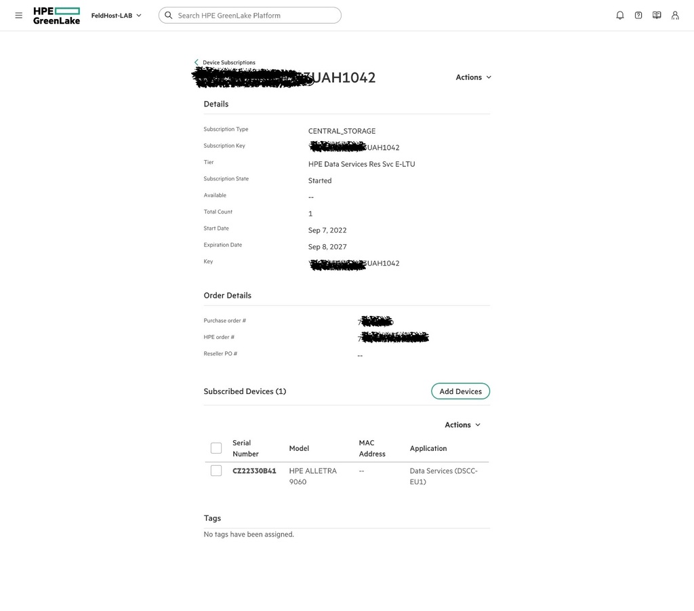Click the HPE GreenLake logo
The height and width of the screenshot is (611, 694).
[x=57, y=16]
